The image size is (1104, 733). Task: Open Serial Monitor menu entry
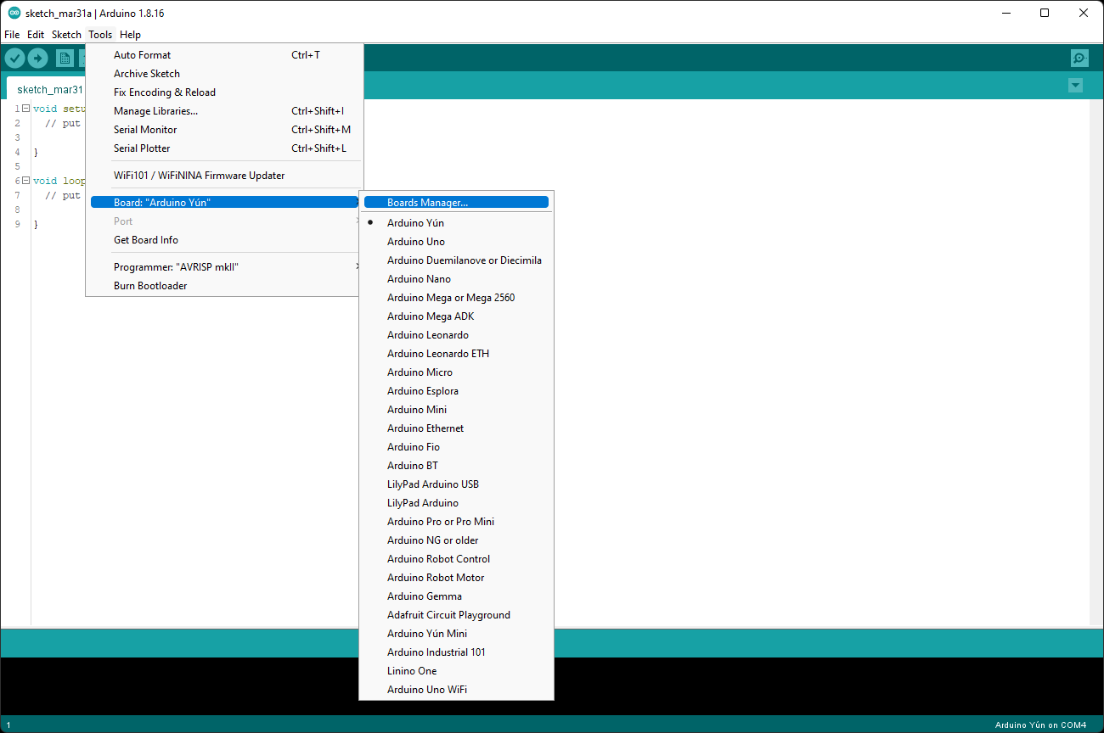(x=224, y=130)
